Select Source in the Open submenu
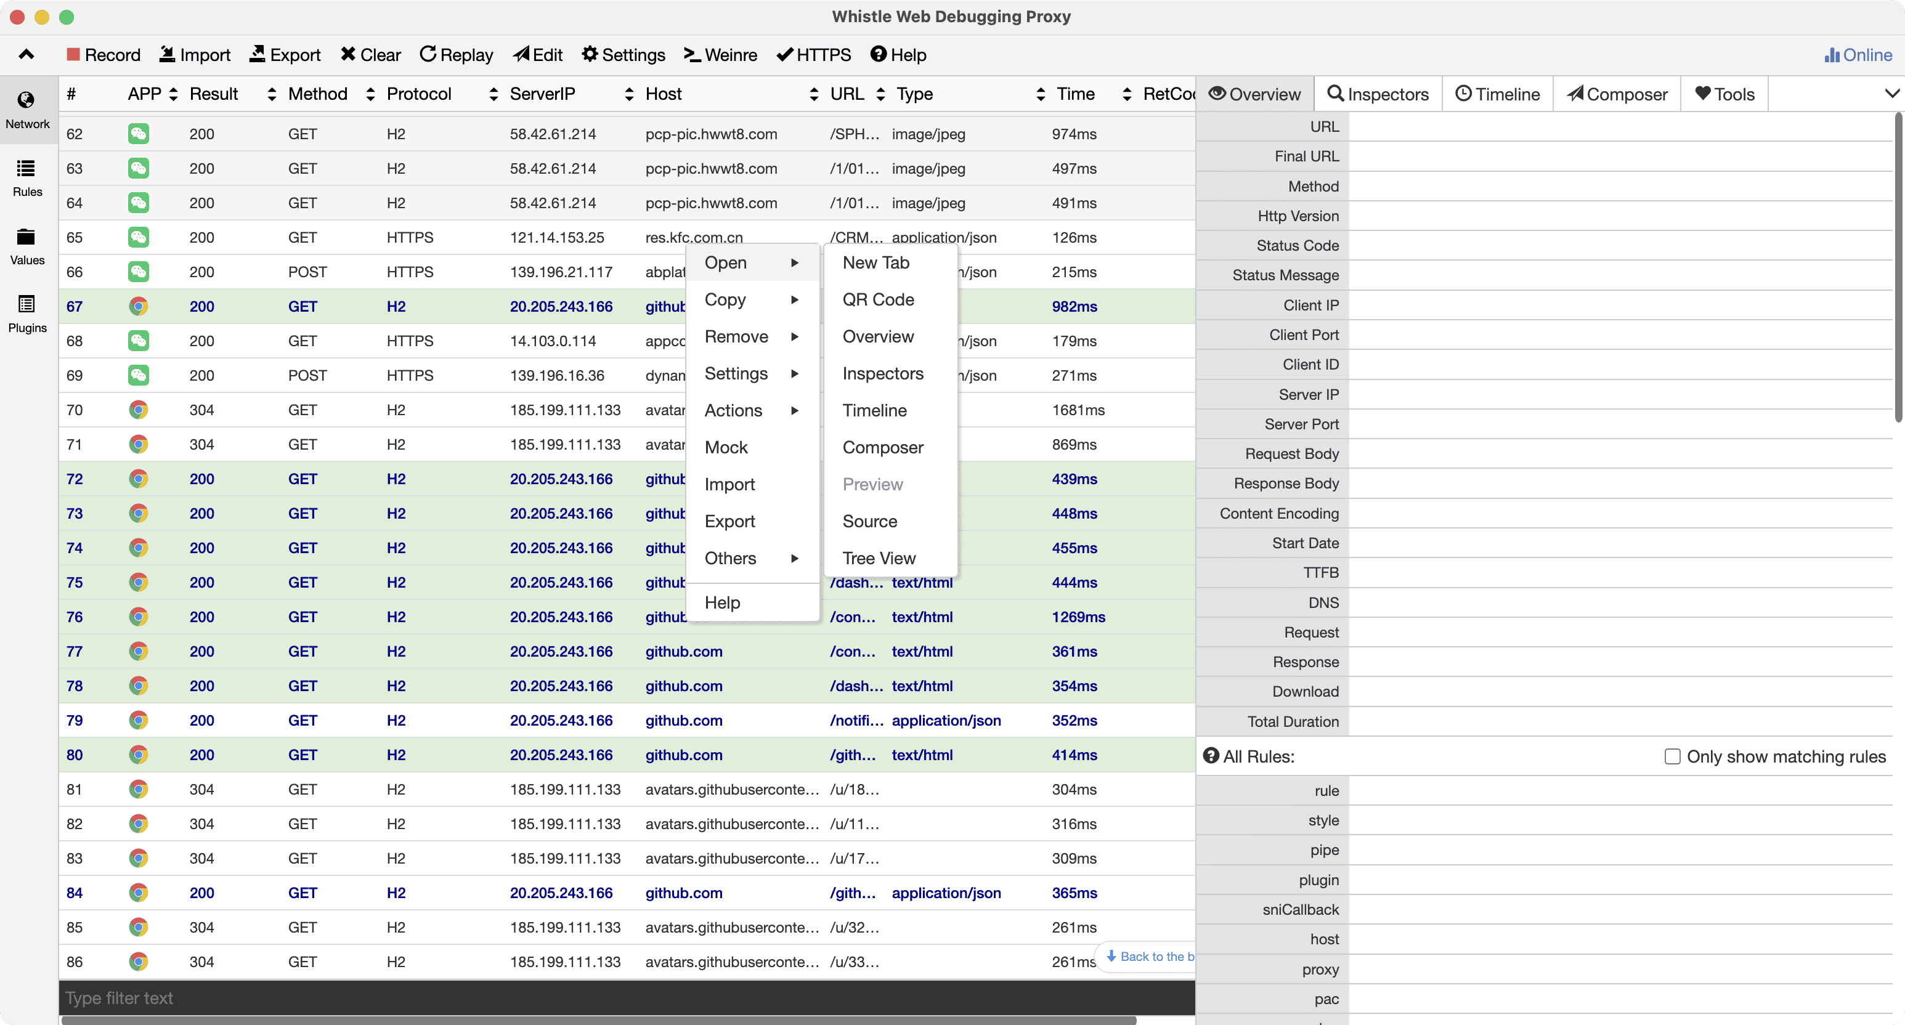Viewport: 1905px width, 1025px height. [890, 521]
